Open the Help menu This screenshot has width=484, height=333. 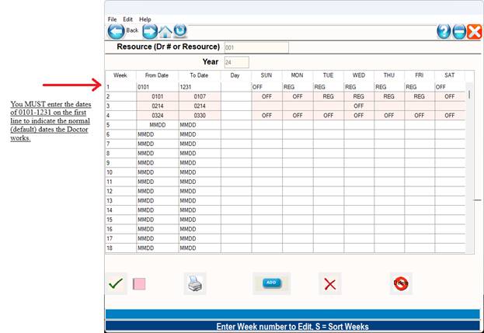click(145, 19)
